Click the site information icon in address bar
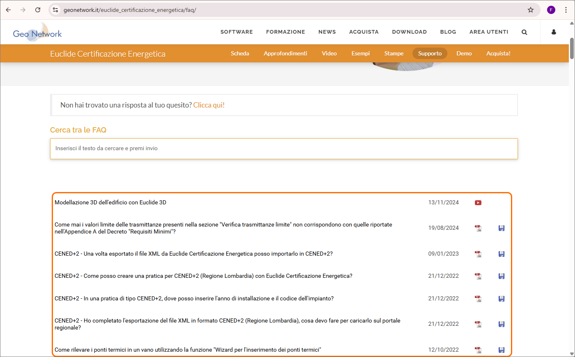 click(55, 10)
